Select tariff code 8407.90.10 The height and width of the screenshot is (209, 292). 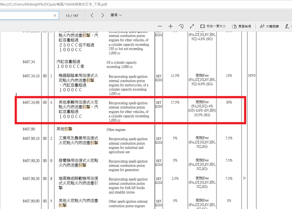[x=31, y=138]
